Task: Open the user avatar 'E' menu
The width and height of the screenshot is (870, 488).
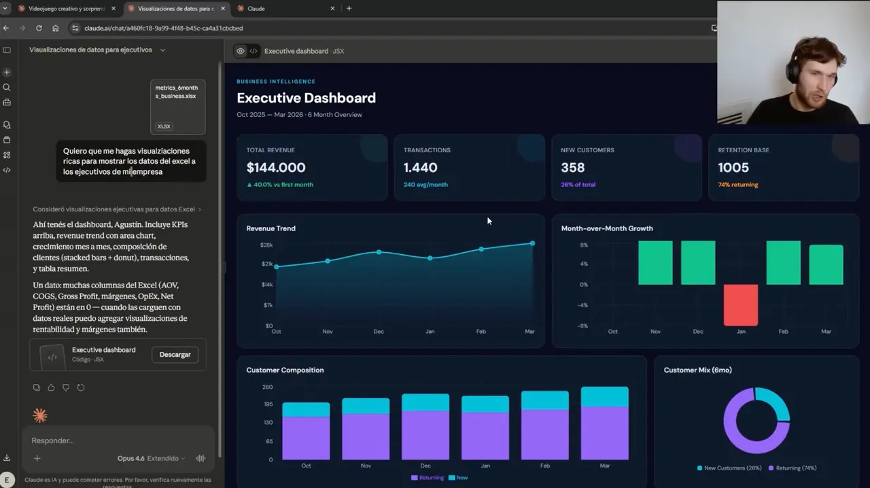Action: click(7, 480)
